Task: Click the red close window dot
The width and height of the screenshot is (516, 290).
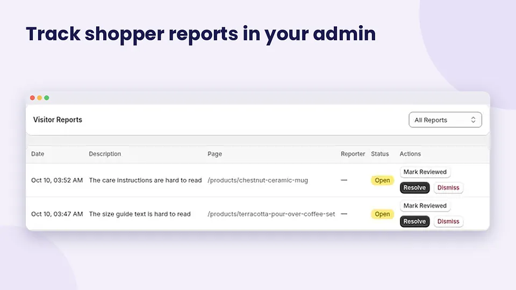Action: [x=32, y=98]
